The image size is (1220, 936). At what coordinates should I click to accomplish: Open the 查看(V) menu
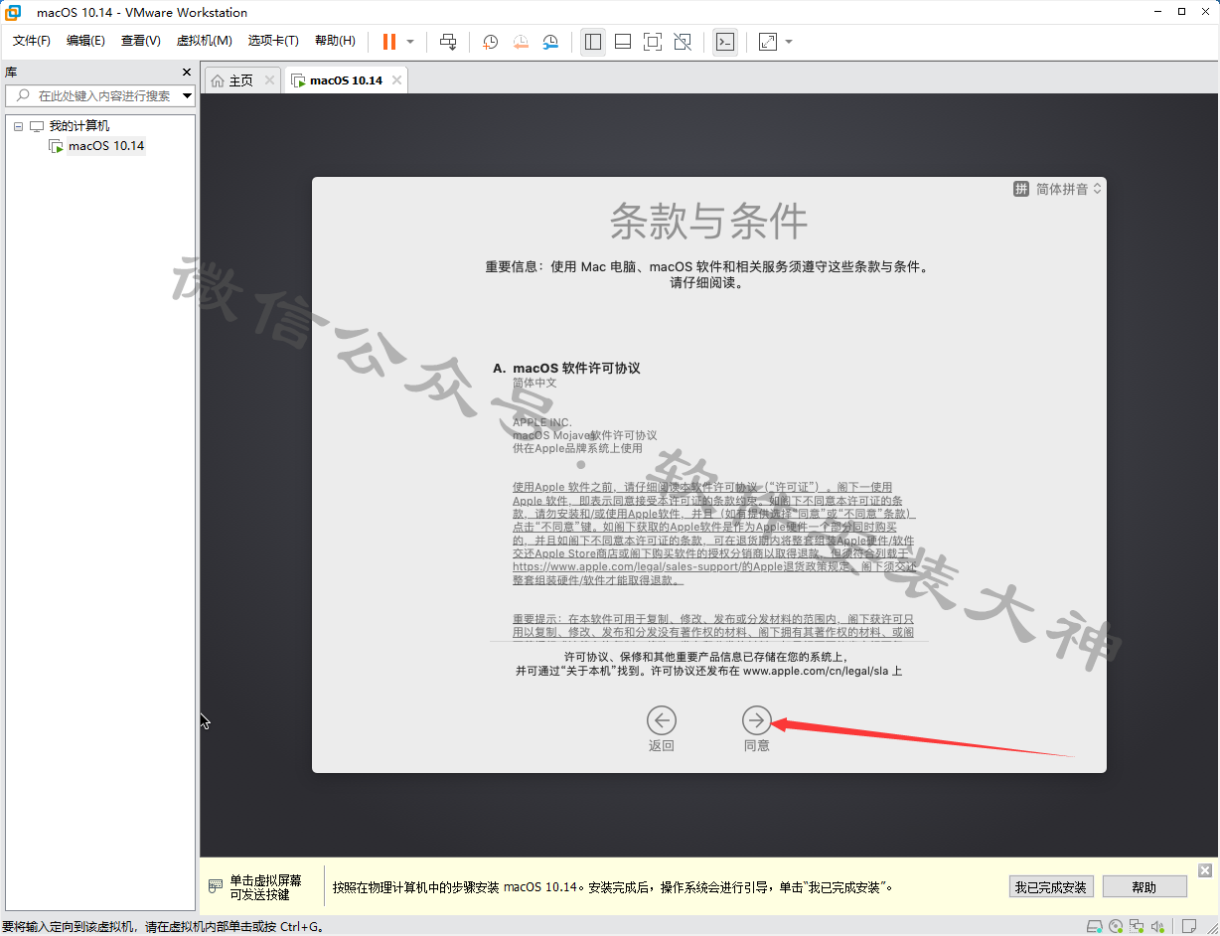tap(141, 41)
